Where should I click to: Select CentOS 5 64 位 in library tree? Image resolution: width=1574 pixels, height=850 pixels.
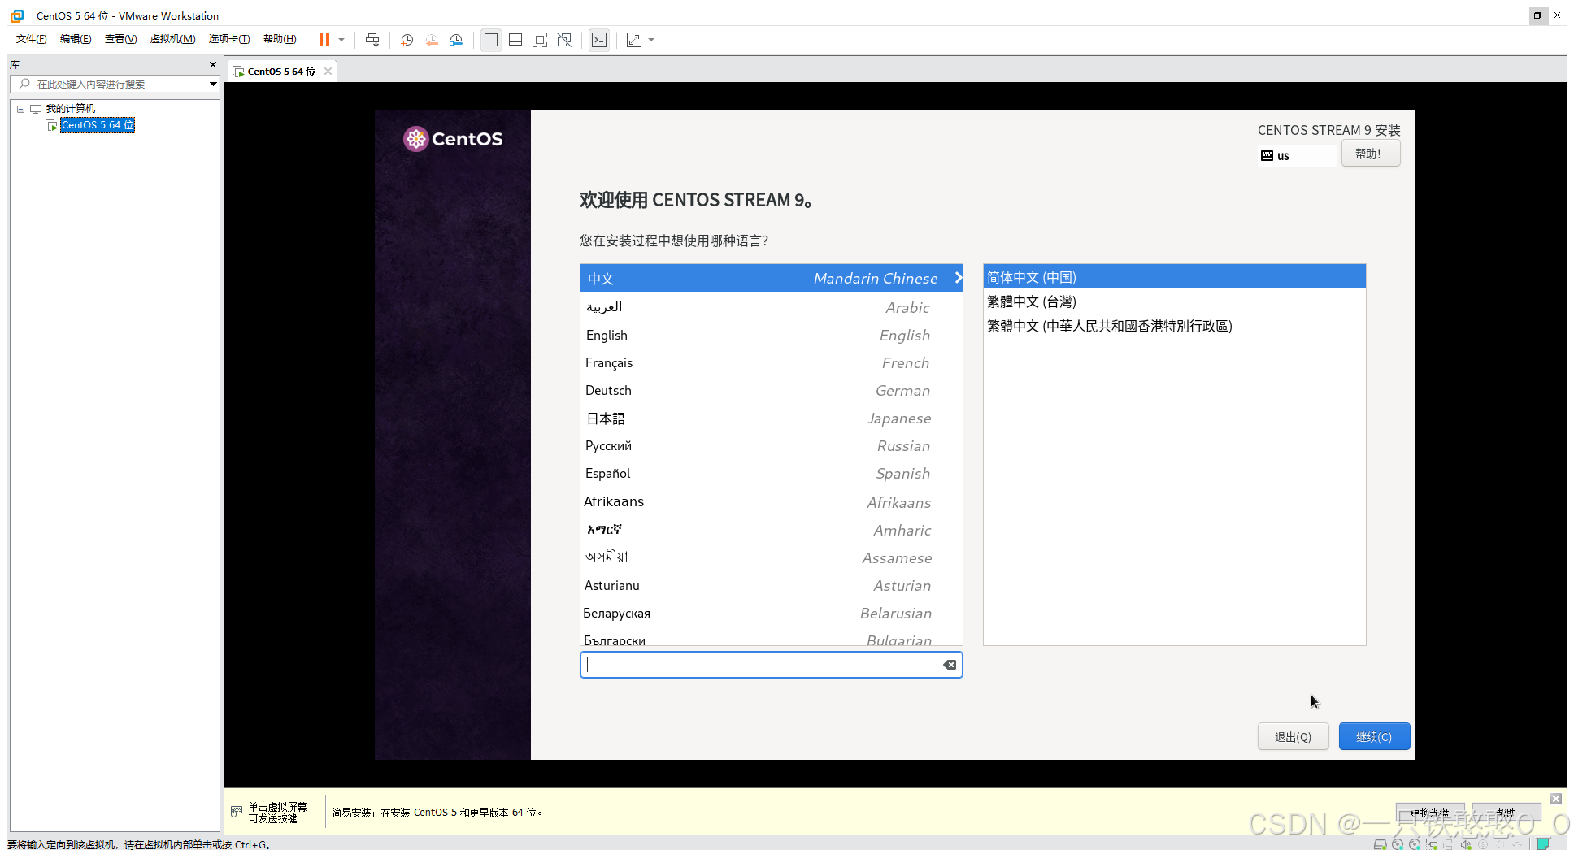[x=98, y=125]
